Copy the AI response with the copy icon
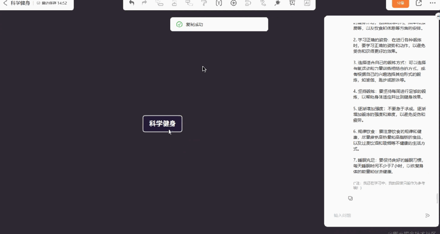The width and height of the screenshot is (440, 234). pos(350,199)
